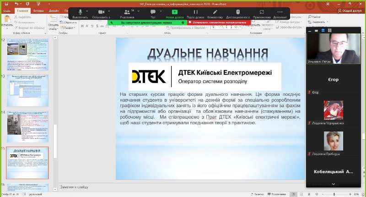Open the undo history dropdown arrow
The image size is (366, 197).
coord(21,4)
